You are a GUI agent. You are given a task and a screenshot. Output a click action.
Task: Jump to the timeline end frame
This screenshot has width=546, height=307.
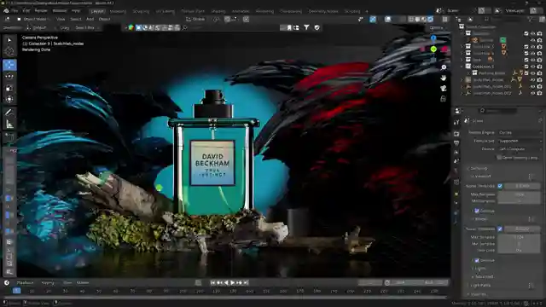tap(246, 282)
